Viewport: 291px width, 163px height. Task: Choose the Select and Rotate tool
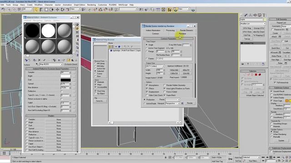coord(62,9)
